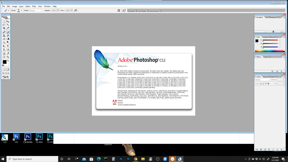This screenshot has width=288, height=162.
Task: Open the Flow slider arrow
Action: [x=72, y=10]
